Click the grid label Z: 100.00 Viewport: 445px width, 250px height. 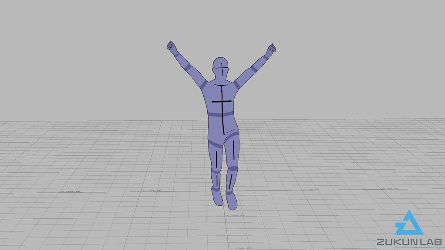pos(236,215)
